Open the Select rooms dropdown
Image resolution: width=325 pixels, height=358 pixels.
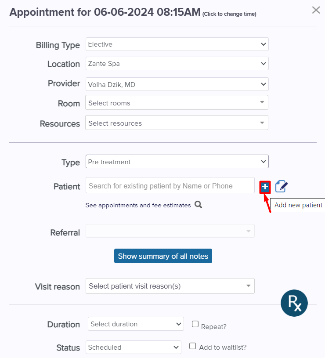click(x=177, y=102)
